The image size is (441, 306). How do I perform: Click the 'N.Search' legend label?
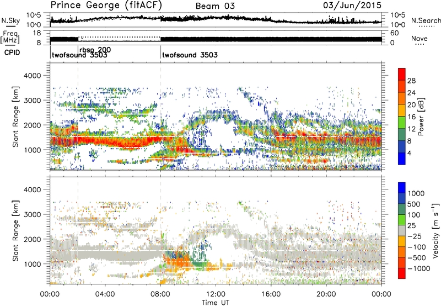(426, 20)
